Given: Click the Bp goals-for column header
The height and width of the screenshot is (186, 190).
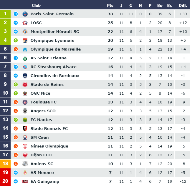Looking at the screenshot, I should (160, 6).
